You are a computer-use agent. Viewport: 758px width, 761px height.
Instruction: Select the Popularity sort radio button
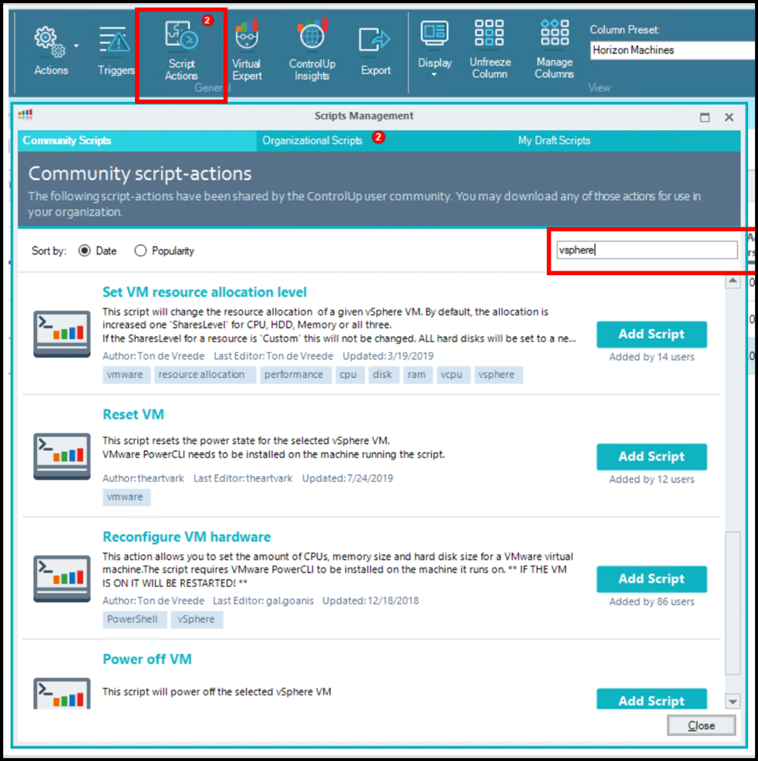tap(140, 251)
